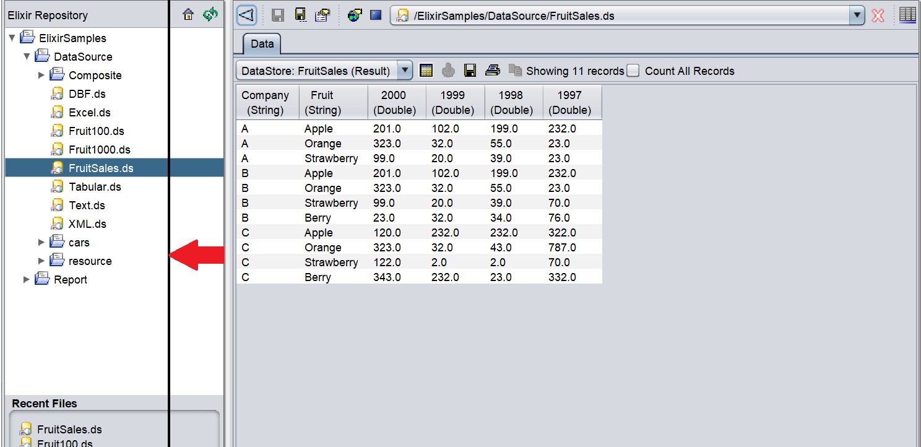Click the back arrow toolbar button
The width and height of the screenshot is (921, 447).
click(246, 15)
